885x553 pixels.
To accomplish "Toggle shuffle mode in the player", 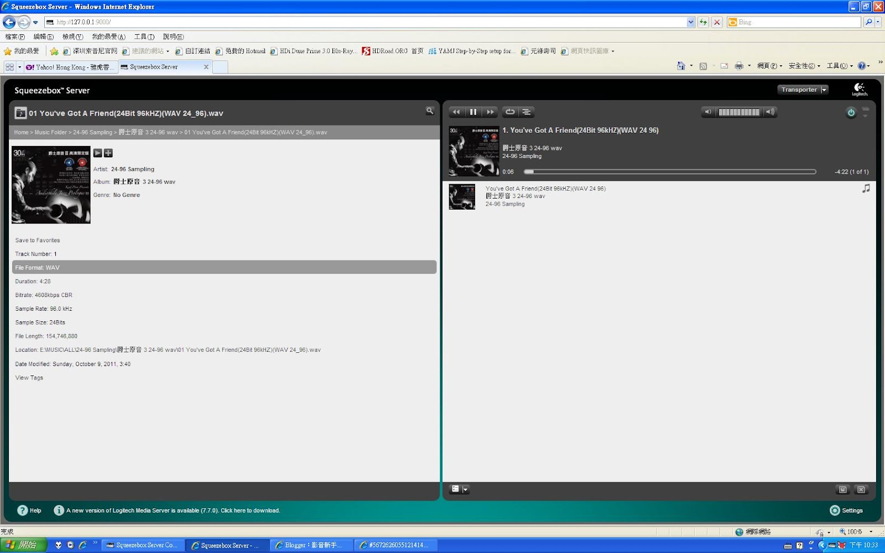I will pos(527,112).
